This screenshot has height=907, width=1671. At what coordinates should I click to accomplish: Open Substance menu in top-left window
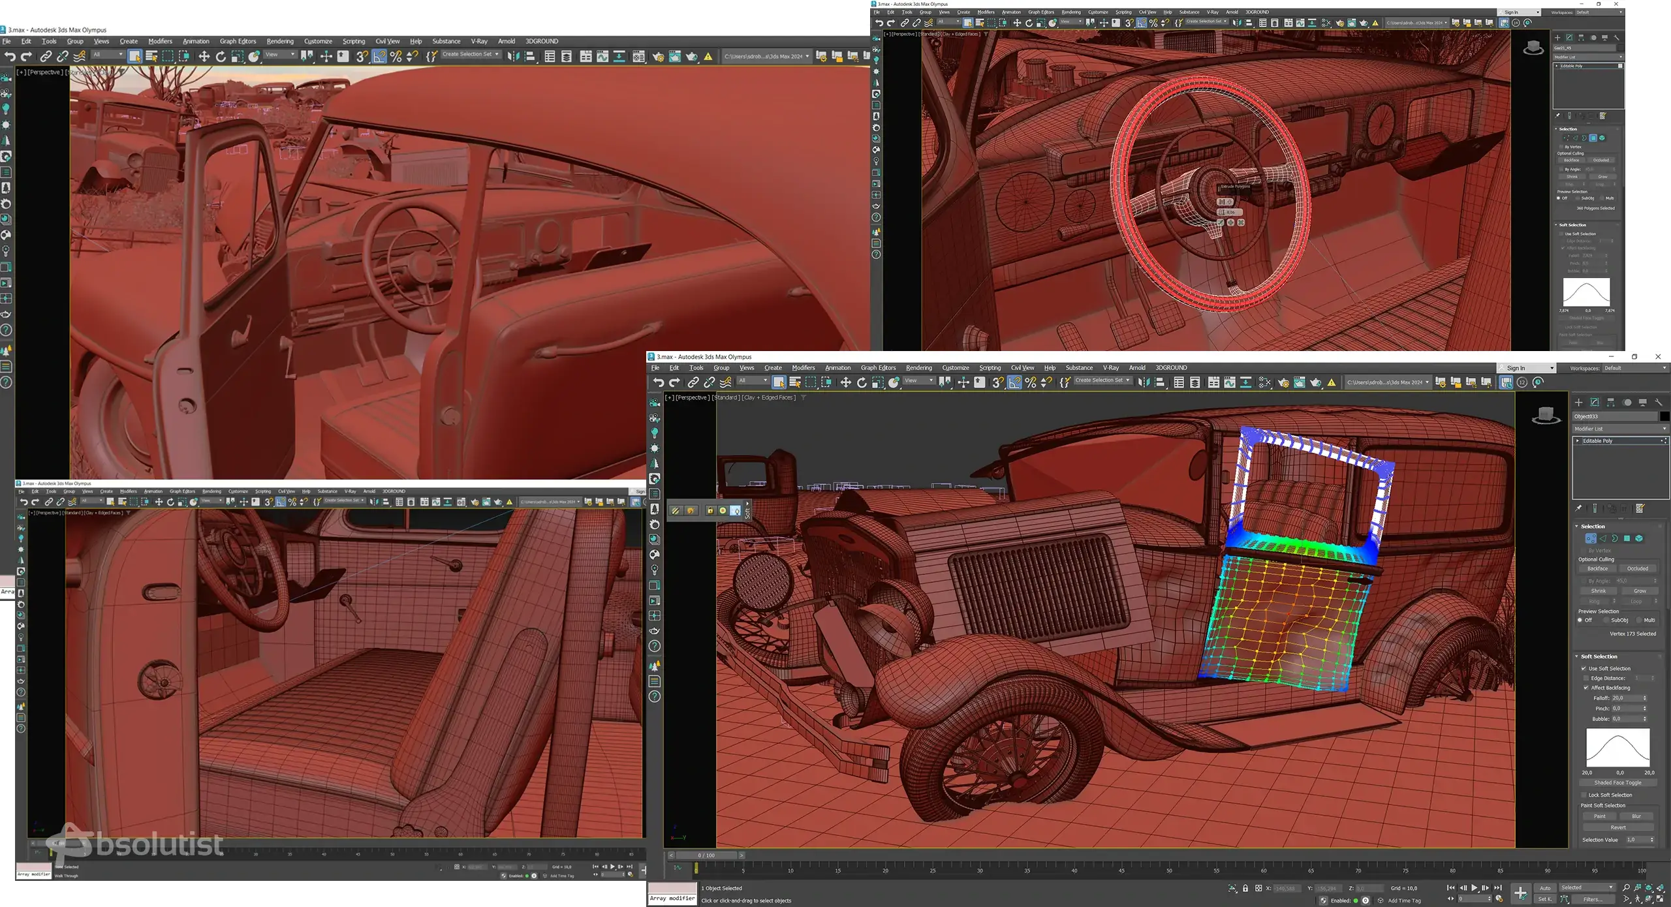[x=446, y=41]
